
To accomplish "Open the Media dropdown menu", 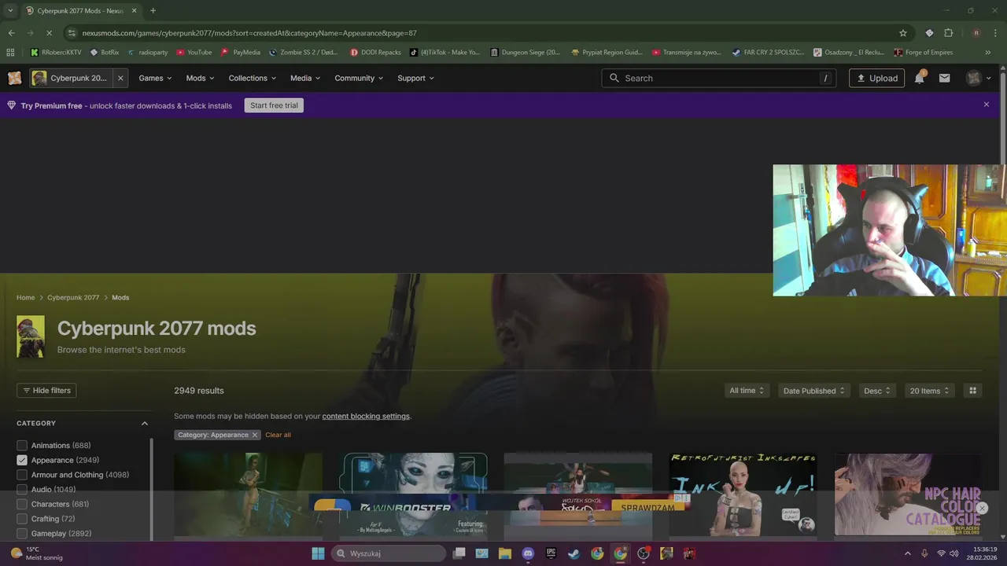I will coord(305,78).
